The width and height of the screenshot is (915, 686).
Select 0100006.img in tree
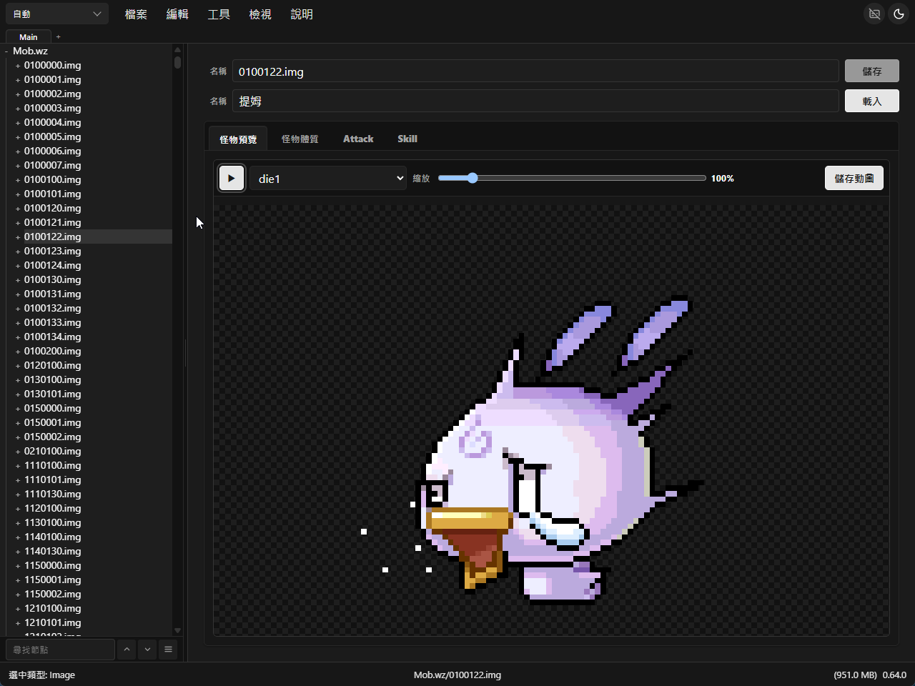[53, 151]
